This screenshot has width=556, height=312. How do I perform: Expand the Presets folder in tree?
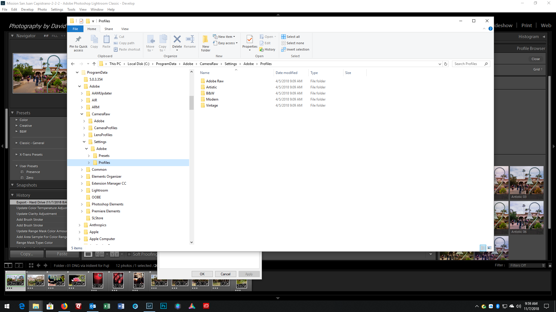pyautogui.click(x=89, y=156)
